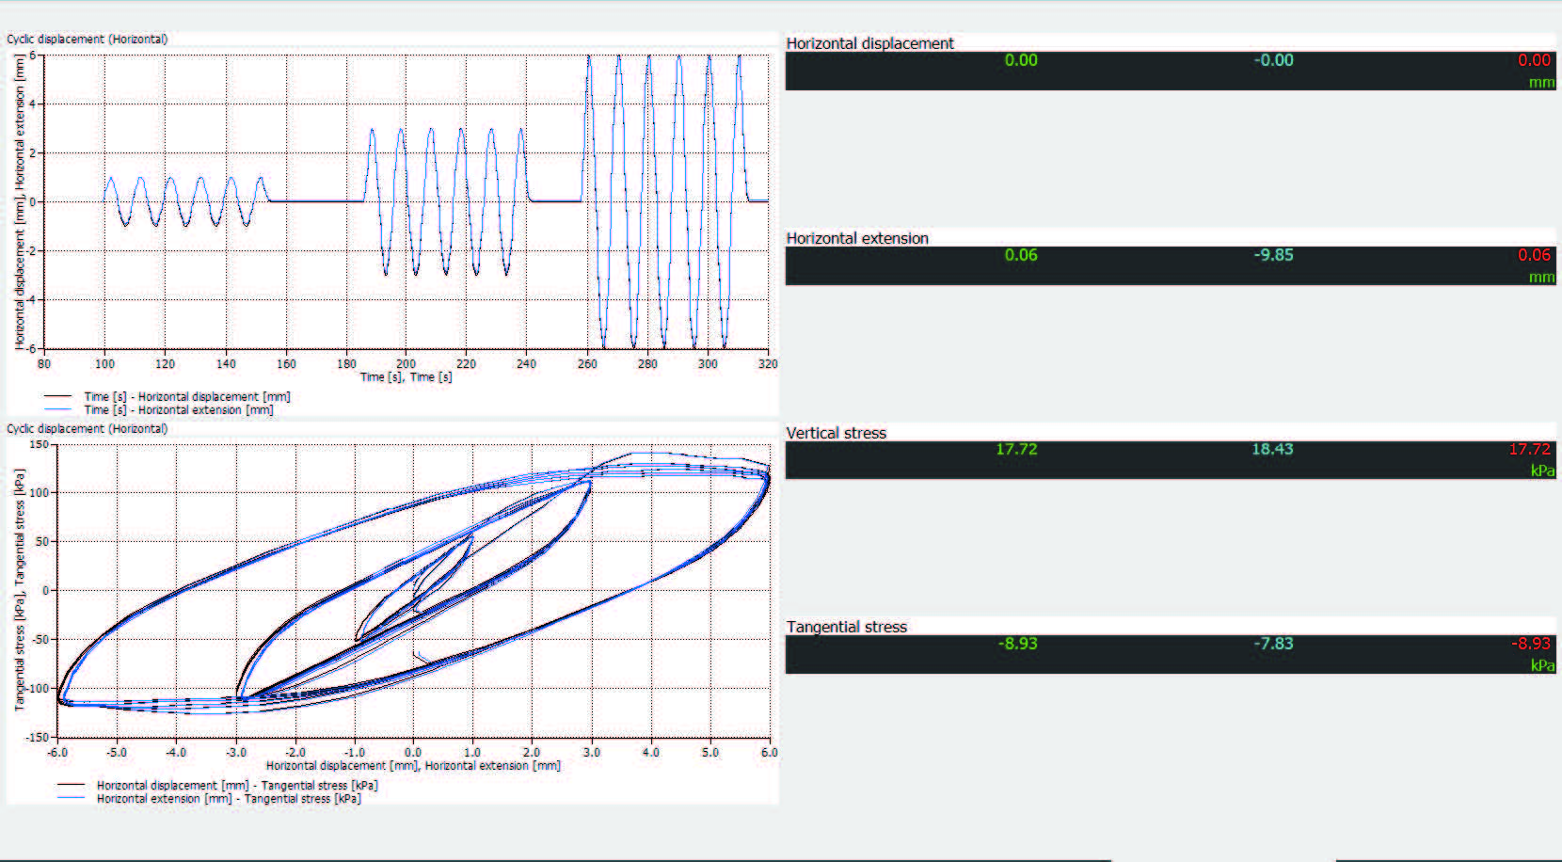
Task: Click the kPa unit in Tangential stress readout
Action: tap(1542, 665)
